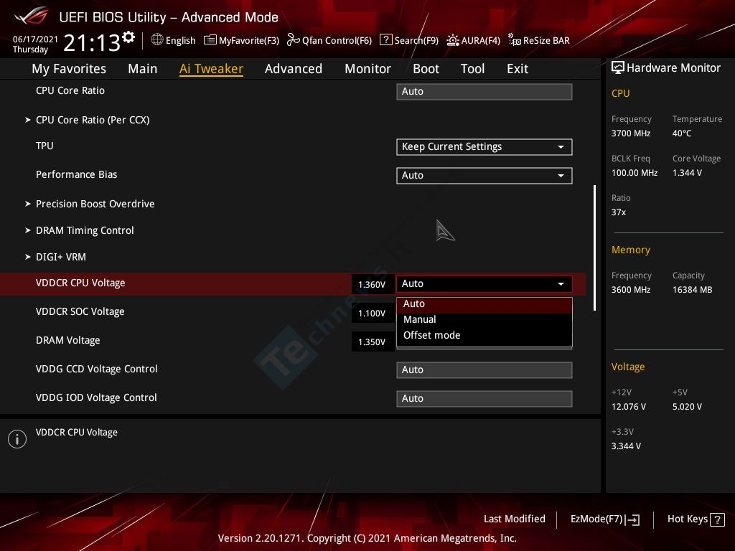Screen dimensions: 735x551
Task: Click the 1.344 V core voltage reading
Action: coord(687,173)
